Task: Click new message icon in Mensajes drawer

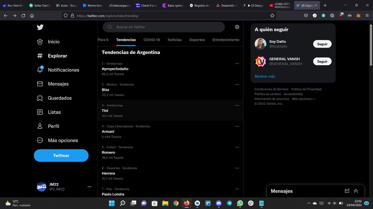Action: [347, 191]
